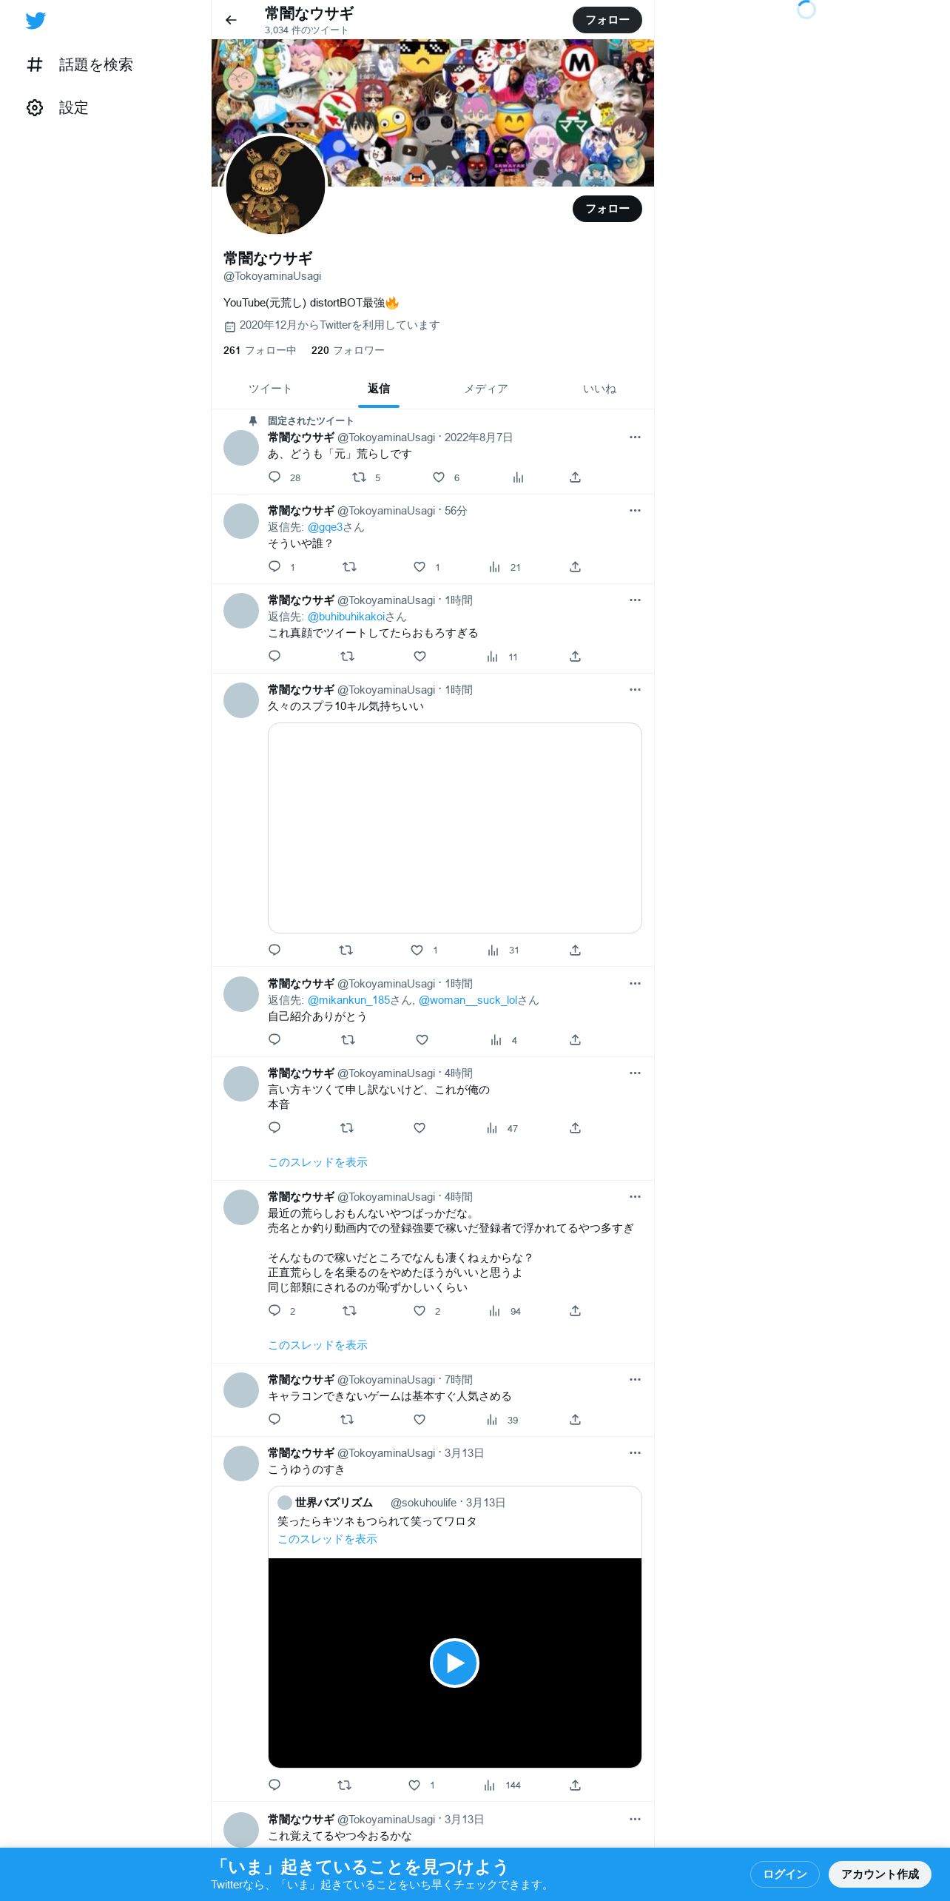Viewport: 950px width, 1901px height.
Task: Like the pinned tweet with 6 likes
Action: click(x=439, y=477)
